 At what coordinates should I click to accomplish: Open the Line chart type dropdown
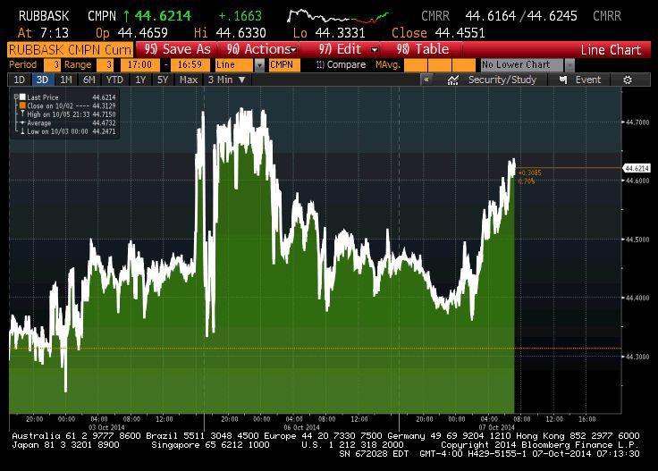(x=259, y=65)
